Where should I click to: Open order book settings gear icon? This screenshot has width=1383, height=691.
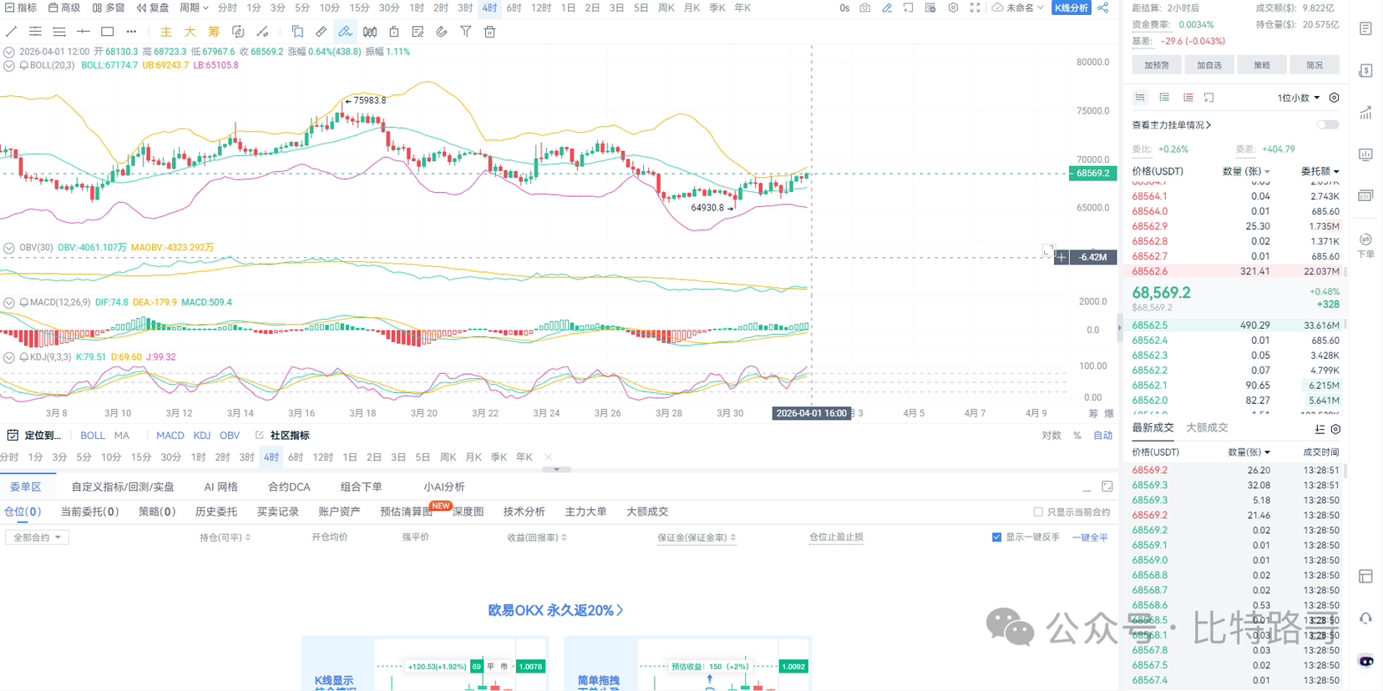1334,98
